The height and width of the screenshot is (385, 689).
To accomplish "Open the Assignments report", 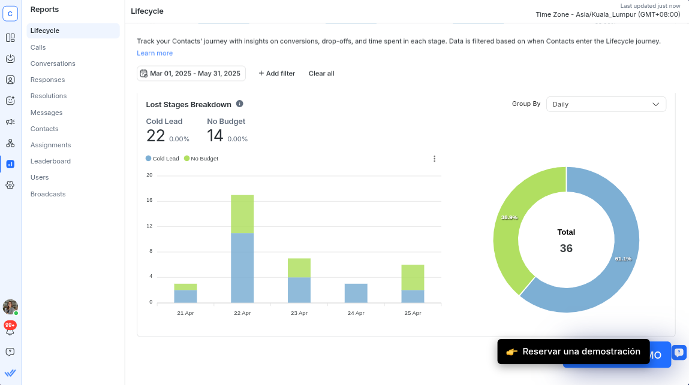I will [50, 145].
